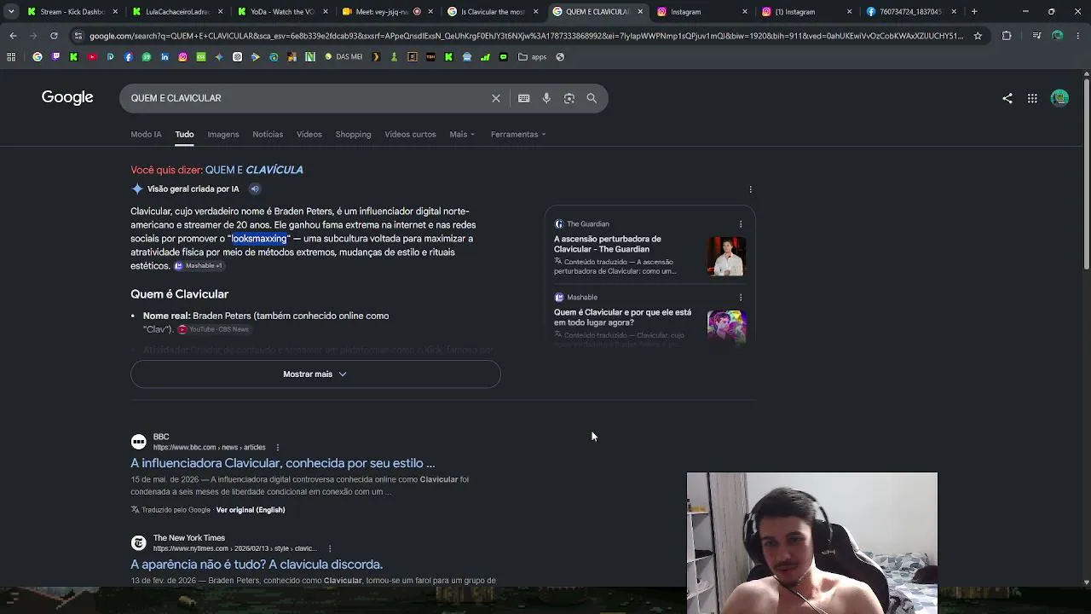Select the Shopping results tab

pos(353,134)
